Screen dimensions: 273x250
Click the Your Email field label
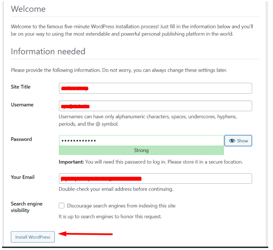tap(23, 177)
